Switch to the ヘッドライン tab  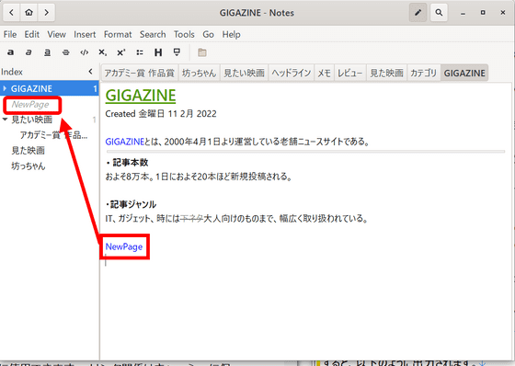tap(291, 73)
